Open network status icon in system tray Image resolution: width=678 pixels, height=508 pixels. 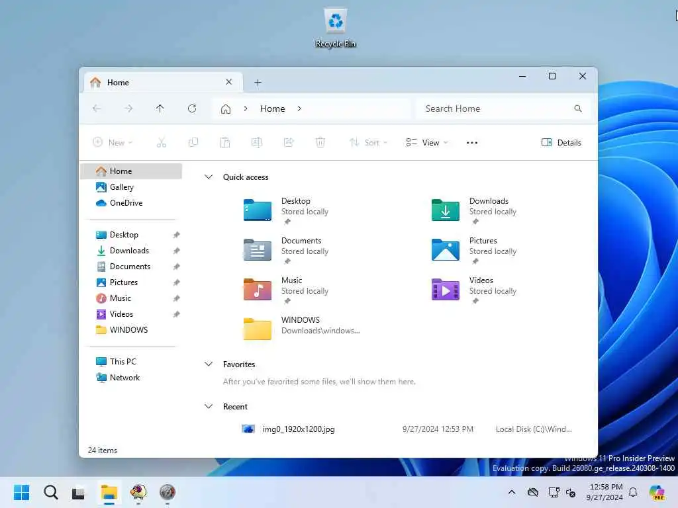pos(554,492)
